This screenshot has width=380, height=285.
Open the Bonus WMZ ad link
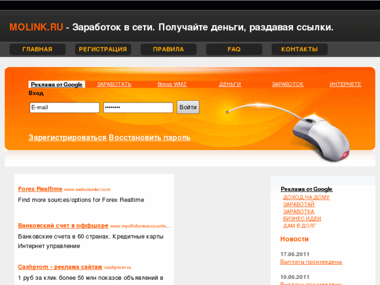(x=172, y=84)
